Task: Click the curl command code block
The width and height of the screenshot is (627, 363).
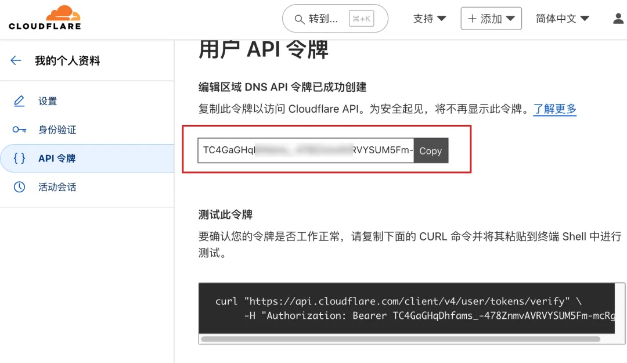Action: pyautogui.click(x=406, y=308)
